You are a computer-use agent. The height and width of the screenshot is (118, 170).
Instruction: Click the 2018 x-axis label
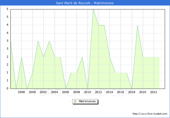[132, 92]
